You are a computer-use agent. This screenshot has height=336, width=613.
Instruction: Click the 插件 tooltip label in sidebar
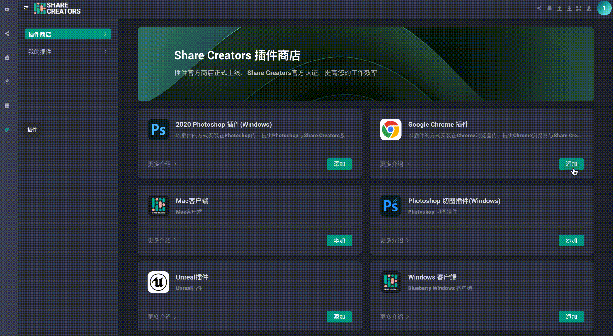click(x=32, y=130)
